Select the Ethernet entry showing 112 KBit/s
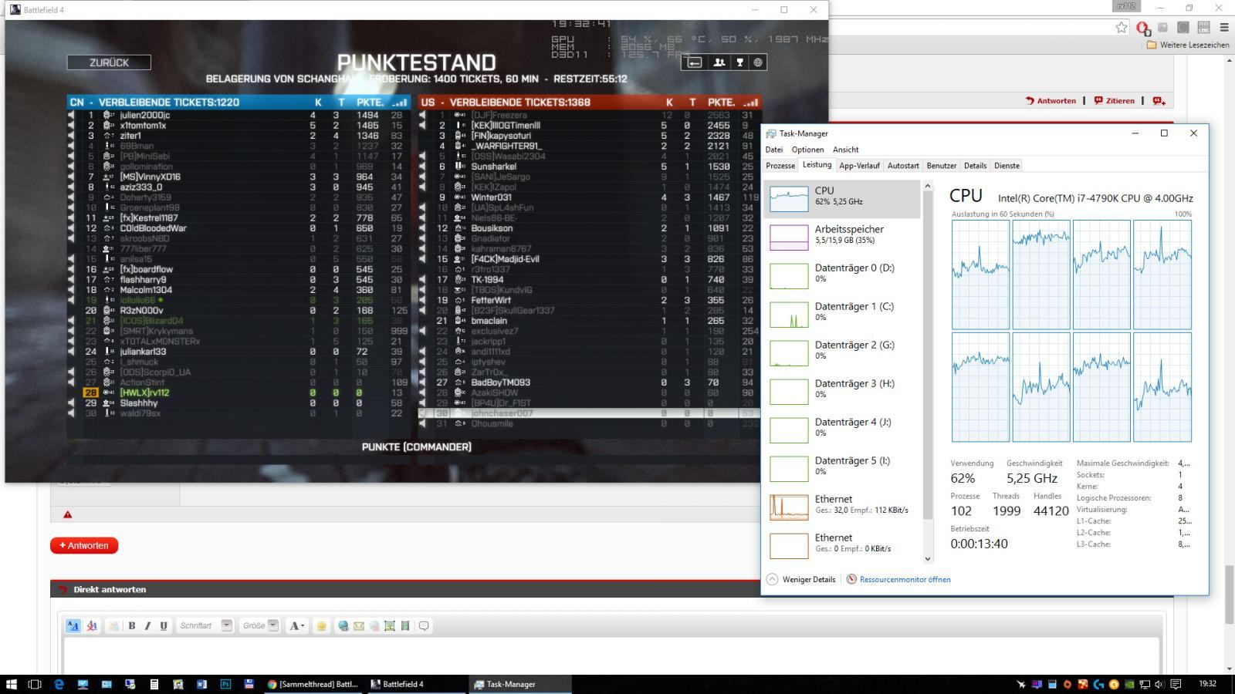Screen dimensions: 1235x694 (843, 507)
